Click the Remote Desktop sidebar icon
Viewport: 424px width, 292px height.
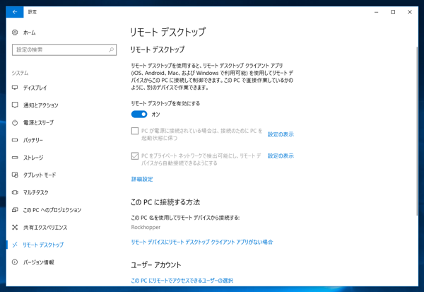(x=15, y=245)
